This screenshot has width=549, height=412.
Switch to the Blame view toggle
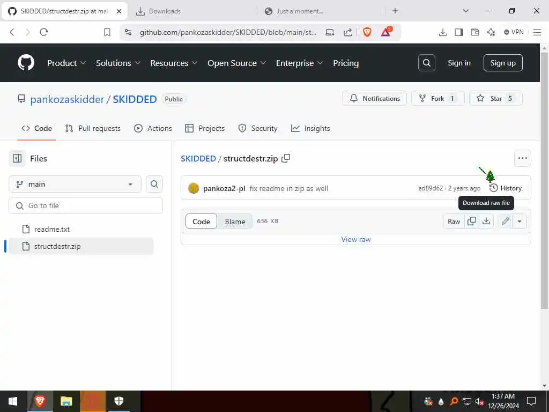point(235,222)
